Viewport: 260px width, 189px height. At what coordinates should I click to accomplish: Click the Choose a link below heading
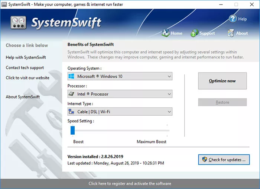[x=27, y=45]
